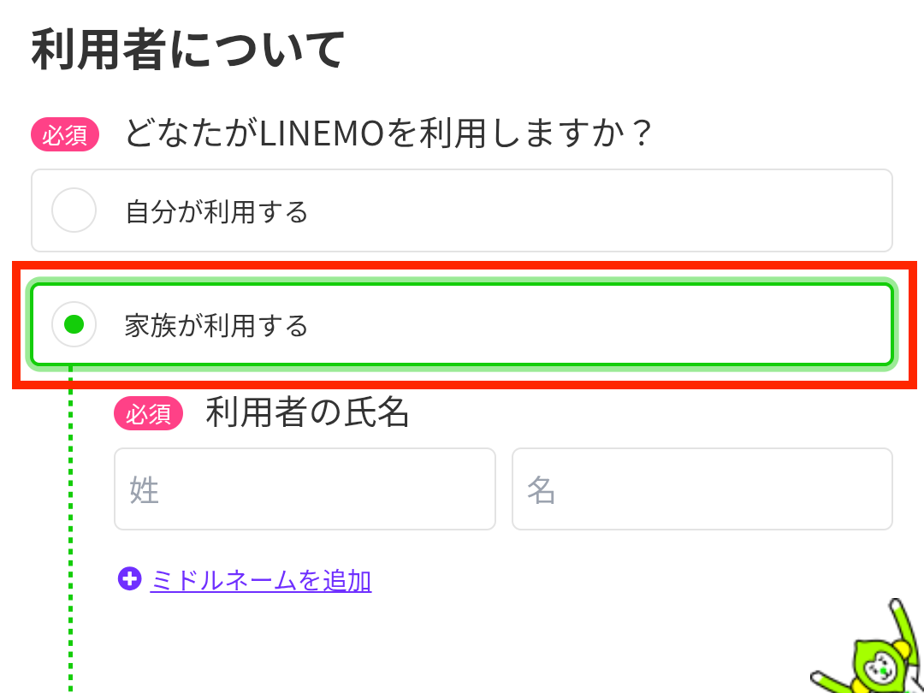The width and height of the screenshot is (924, 693).
Task: Click the filled green radio circle for 家族が利用する
Action: tap(74, 325)
